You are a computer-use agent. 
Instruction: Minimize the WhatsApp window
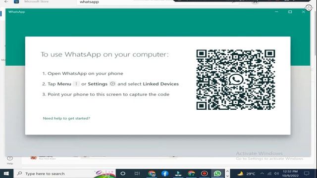click(x=276, y=12)
